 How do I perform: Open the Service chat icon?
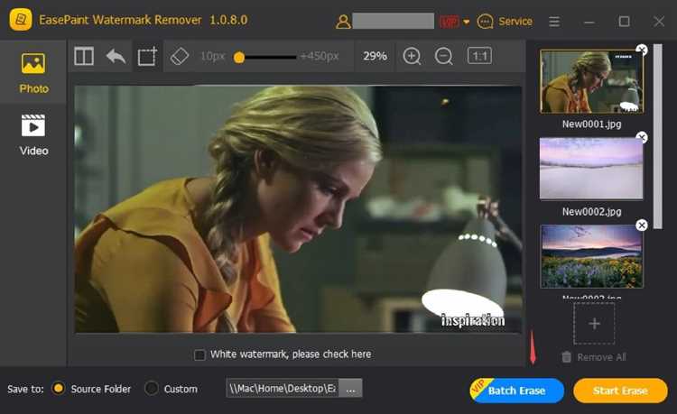486,21
